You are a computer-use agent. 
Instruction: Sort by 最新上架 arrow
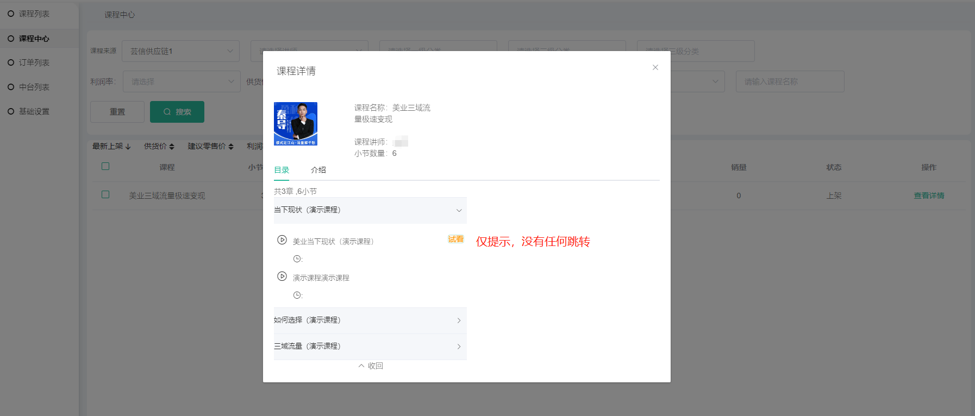(128, 147)
